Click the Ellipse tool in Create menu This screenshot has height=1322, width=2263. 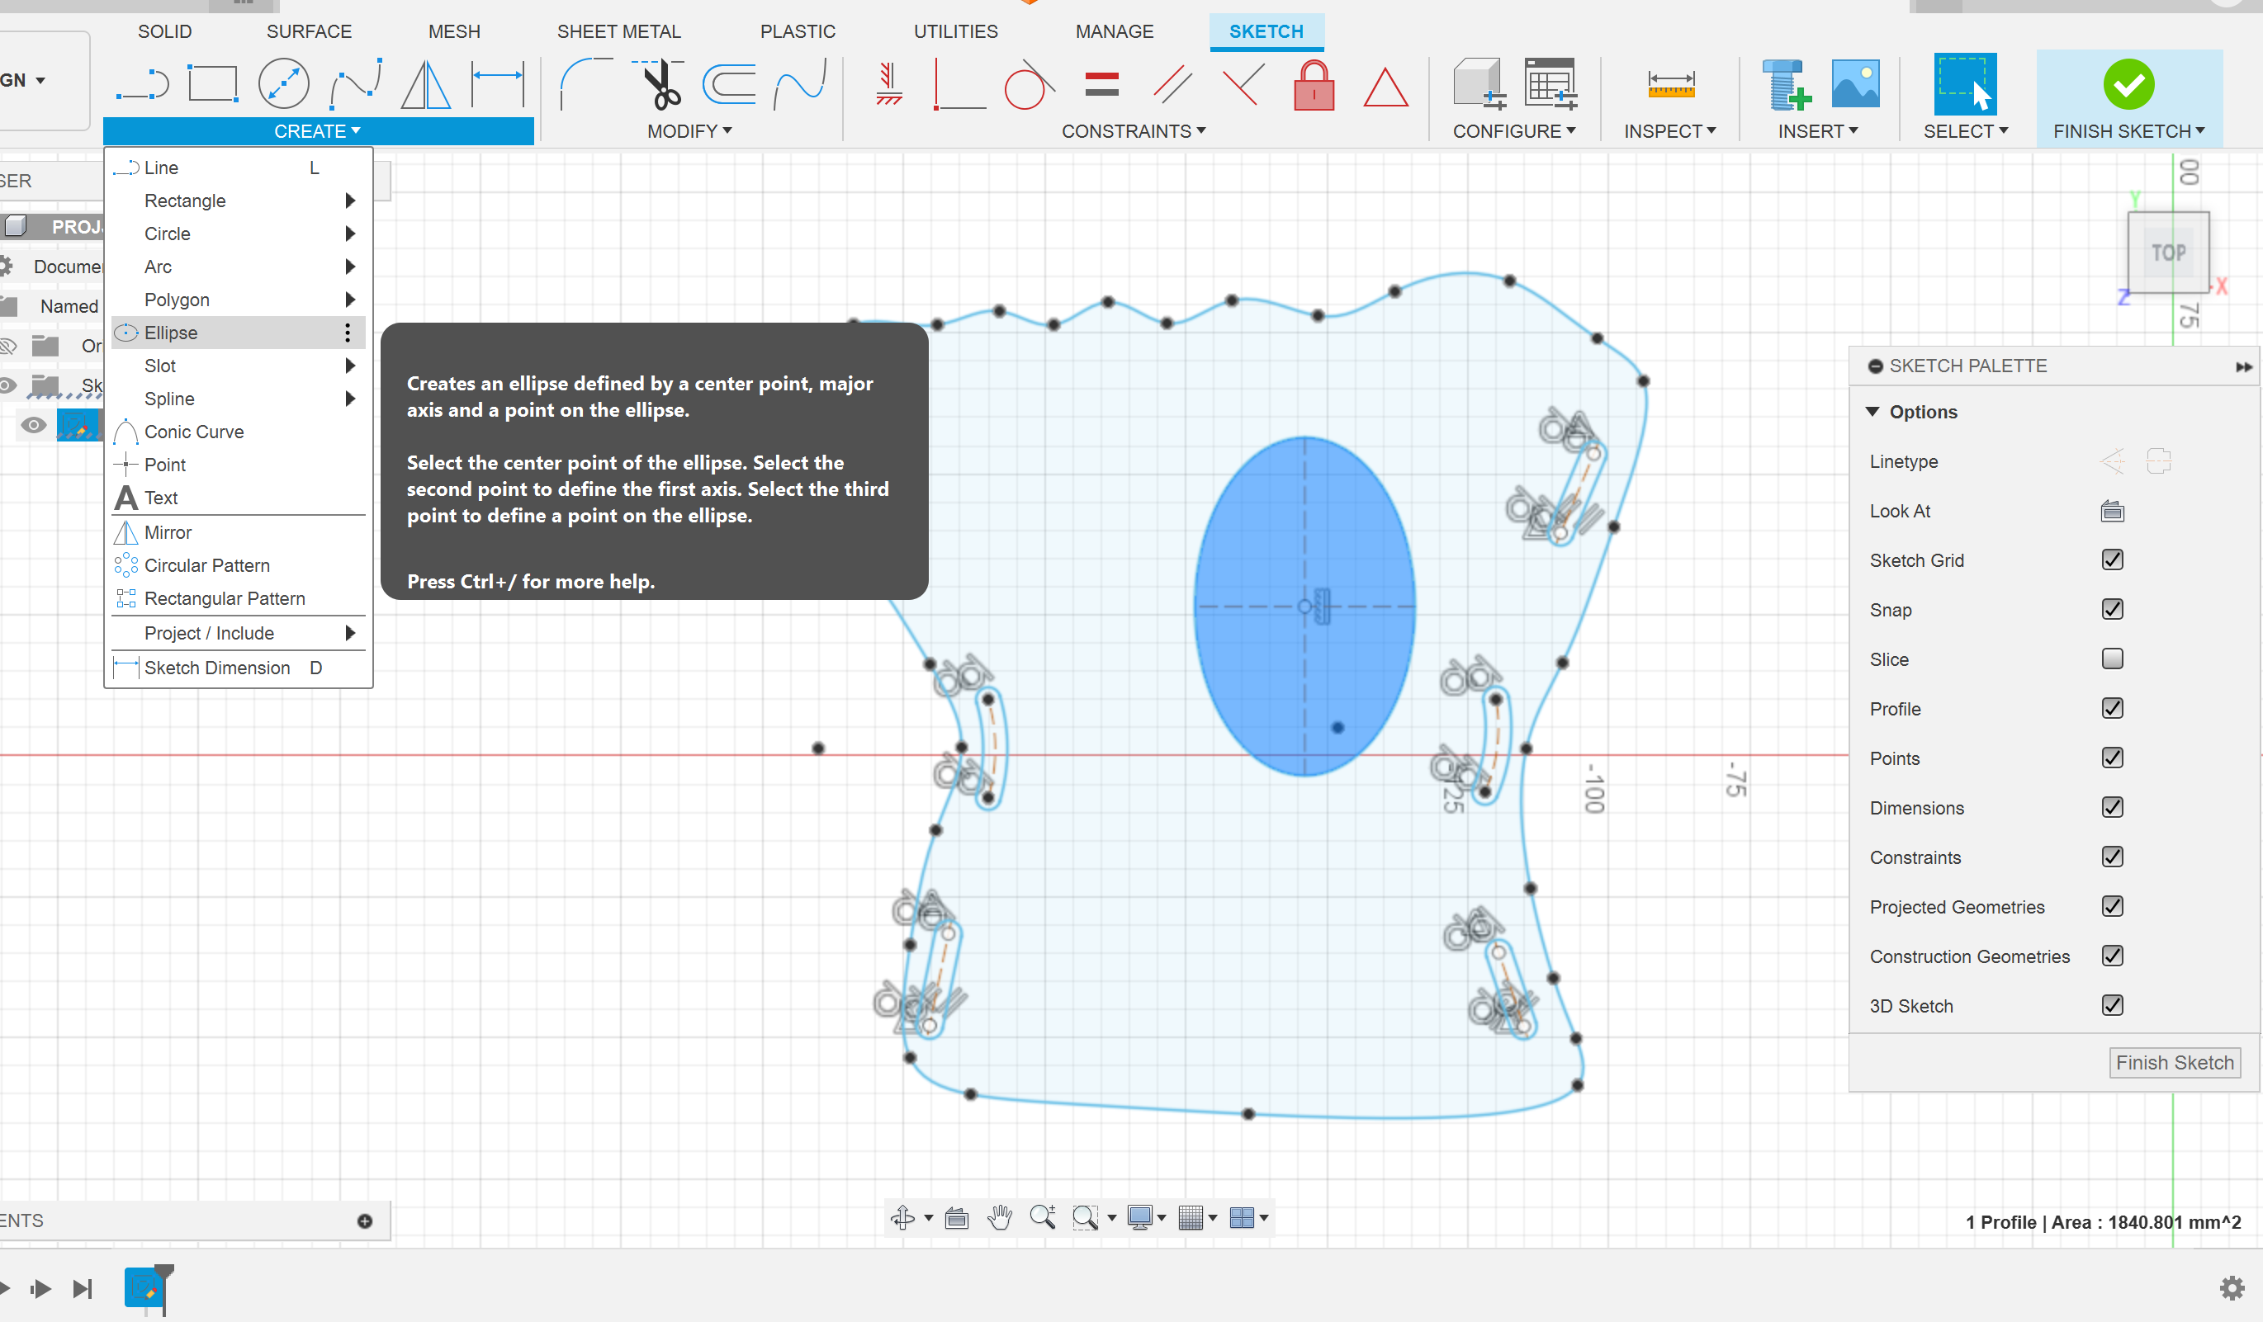point(172,332)
